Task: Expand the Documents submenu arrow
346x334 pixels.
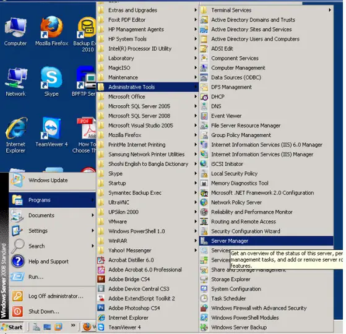Action: coord(93,215)
